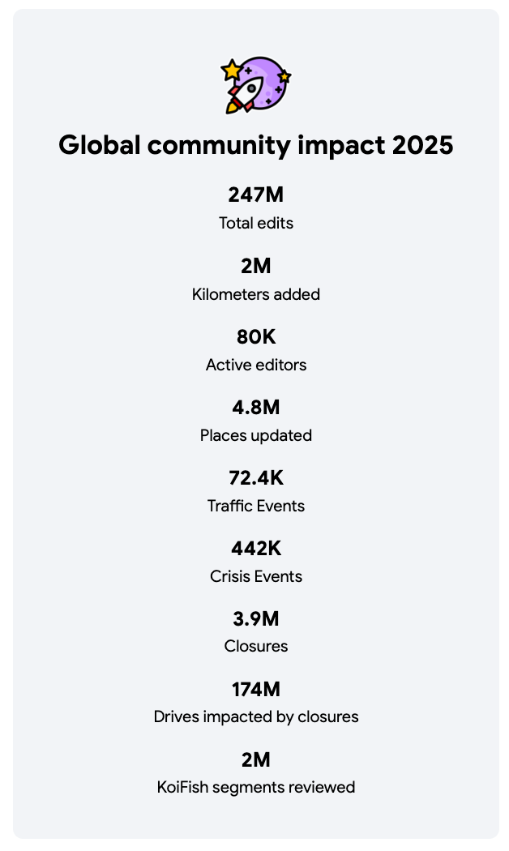Click the Global community impact 2025 heading
Screen dimensions: 509x851
pos(255,146)
